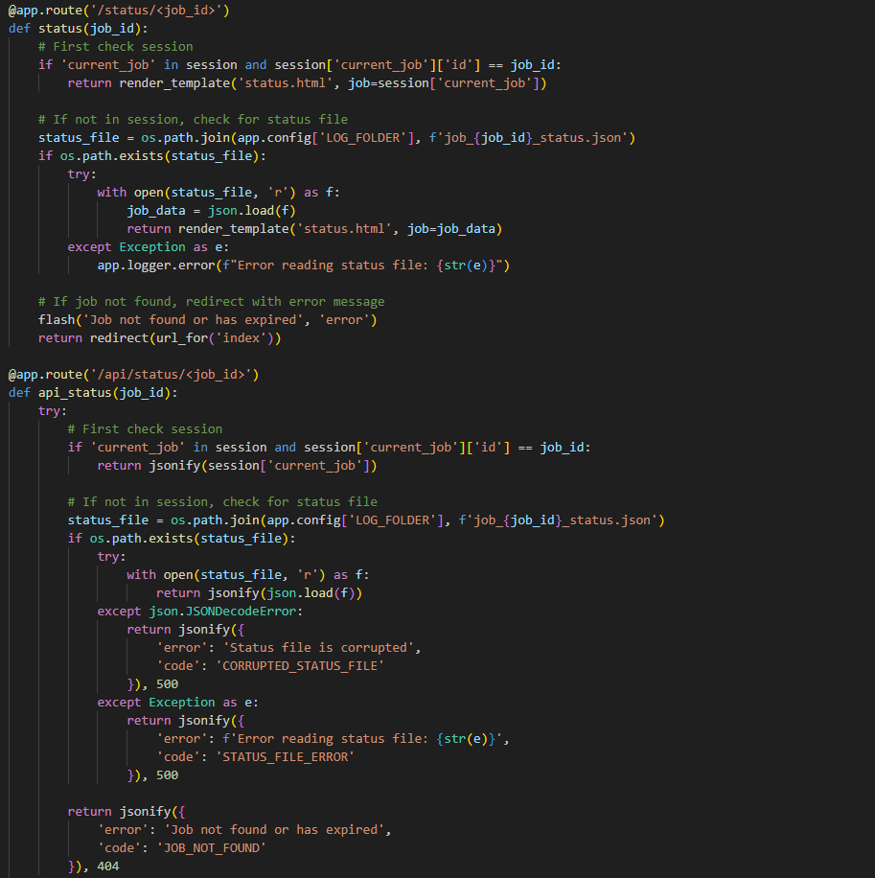The width and height of the screenshot is (875, 878).
Task: Click 'job_data = json.load(f)' line
Action: coord(211,211)
